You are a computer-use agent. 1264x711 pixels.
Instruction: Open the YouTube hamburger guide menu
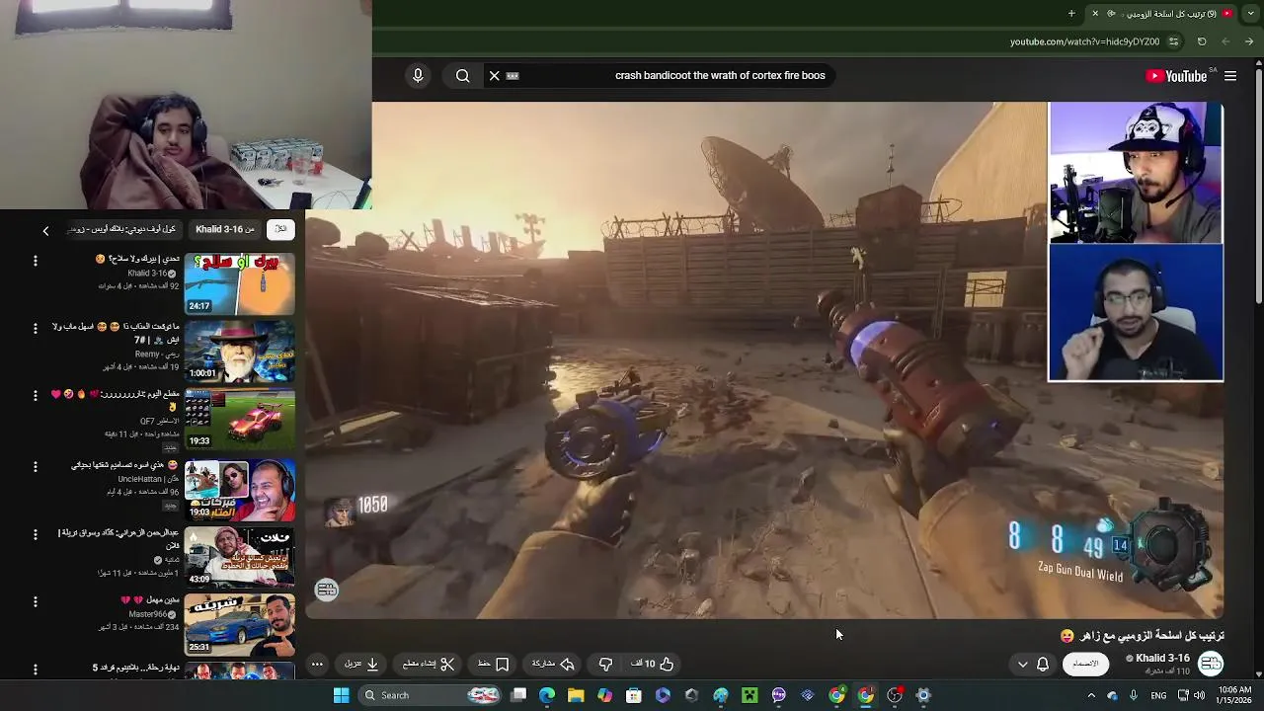coord(1230,76)
